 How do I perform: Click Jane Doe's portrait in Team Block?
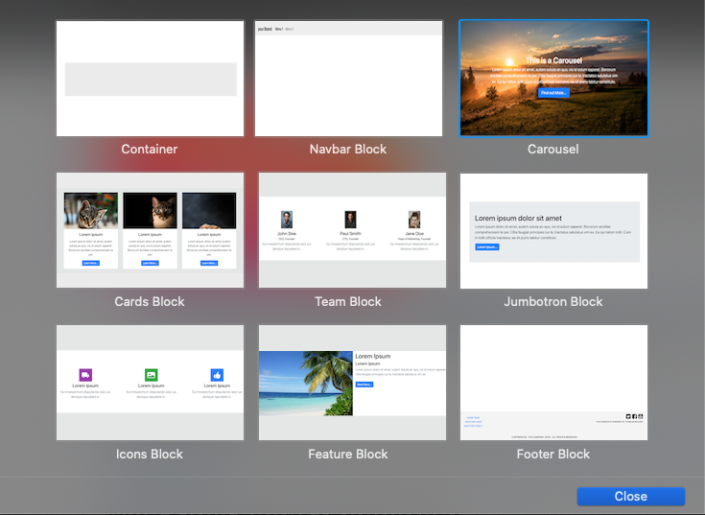pyautogui.click(x=414, y=219)
